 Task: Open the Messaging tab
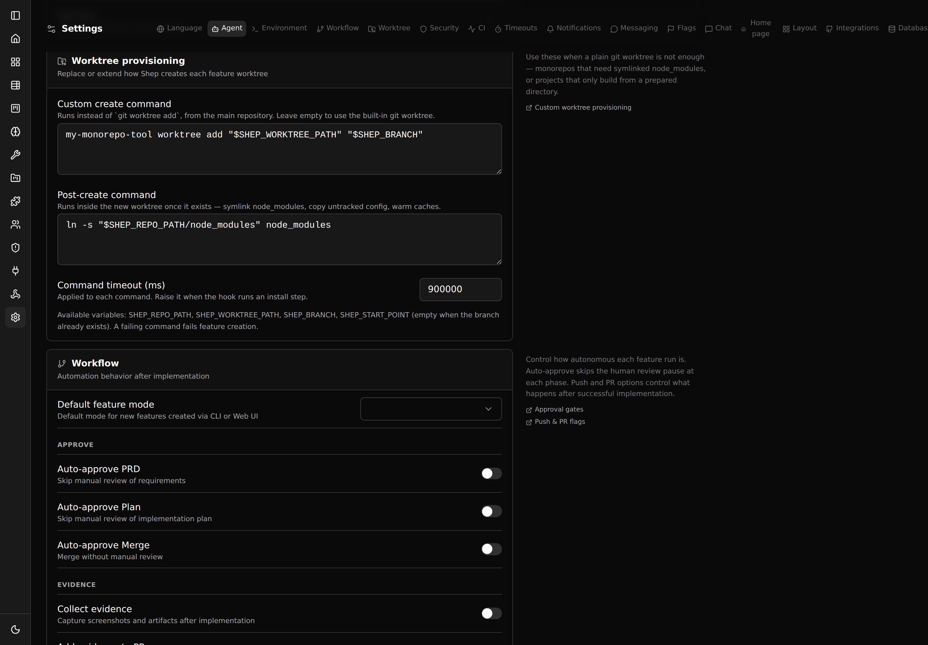(x=634, y=28)
